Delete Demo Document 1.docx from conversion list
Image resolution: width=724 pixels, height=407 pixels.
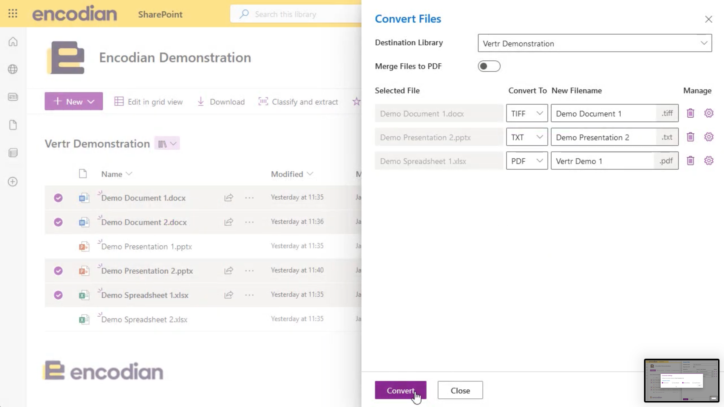[690, 113]
